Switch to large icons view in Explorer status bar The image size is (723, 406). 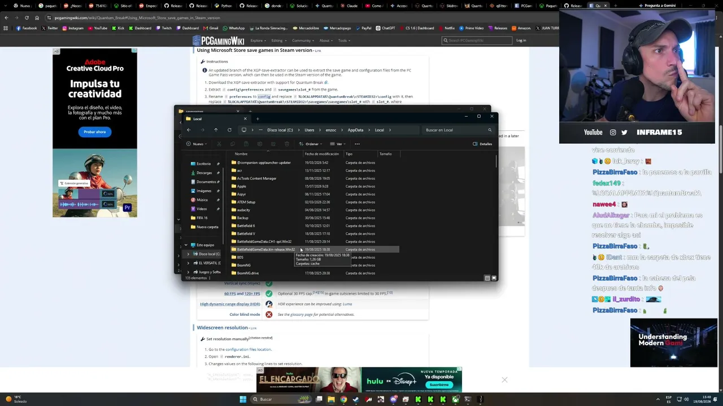494,278
